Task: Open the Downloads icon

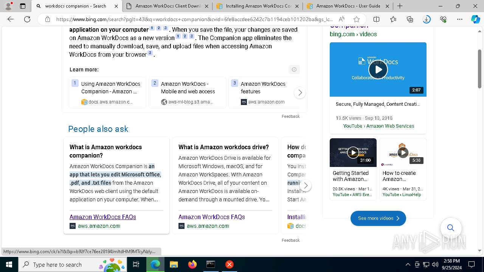Action: pos(427,19)
